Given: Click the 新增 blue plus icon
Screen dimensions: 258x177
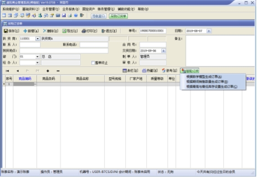Looking at the screenshot, I should click(25, 31).
